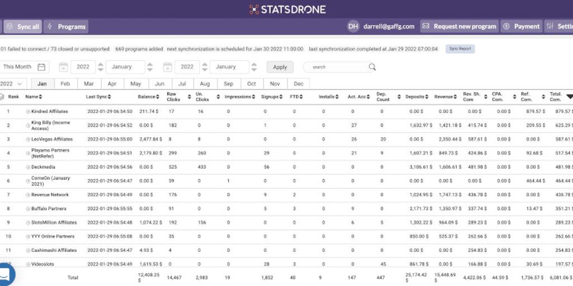Expand the King Billy (Income Access) row
The image size is (573, 286).
point(28,125)
